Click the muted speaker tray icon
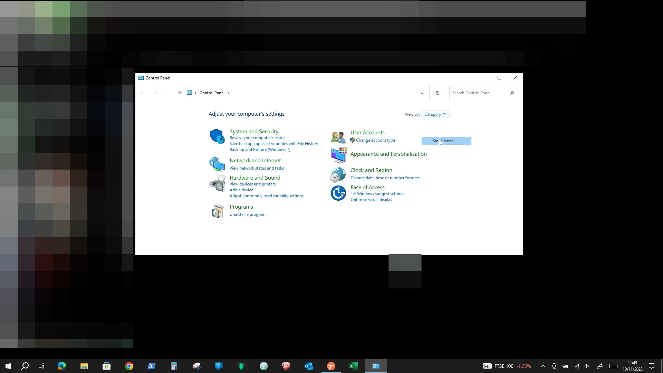 [587, 366]
